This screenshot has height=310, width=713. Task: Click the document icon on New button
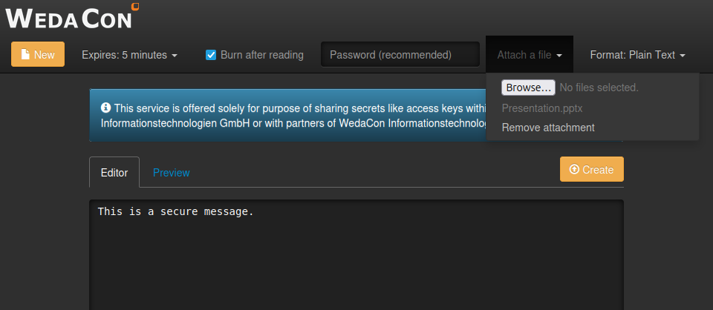click(25, 55)
